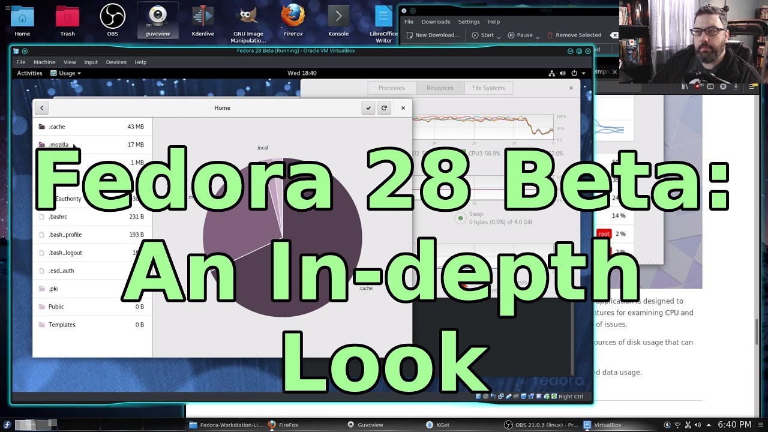The width and height of the screenshot is (768, 432).
Task: Click the power icon in GNOME top bar
Action: (574, 73)
